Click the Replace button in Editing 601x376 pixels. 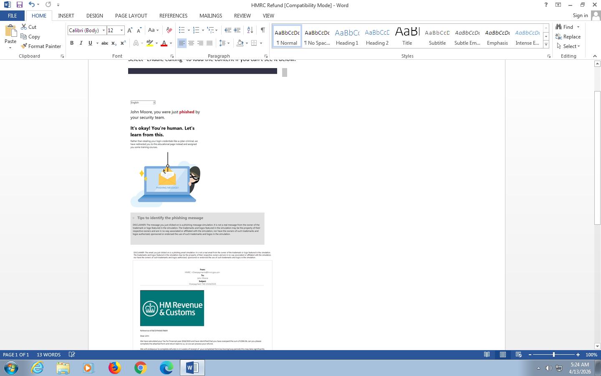(x=568, y=37)
